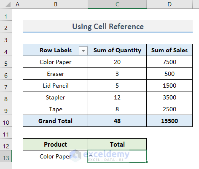Click the 'Using Cell Reference' title cell
Screen dimensions: 199x169
108,27
